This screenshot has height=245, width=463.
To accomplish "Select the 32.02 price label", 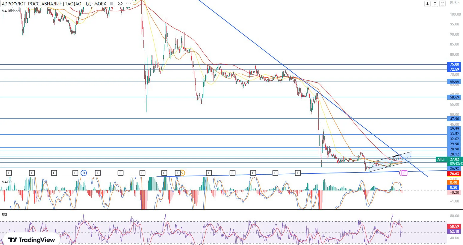I will coord(454,139).
